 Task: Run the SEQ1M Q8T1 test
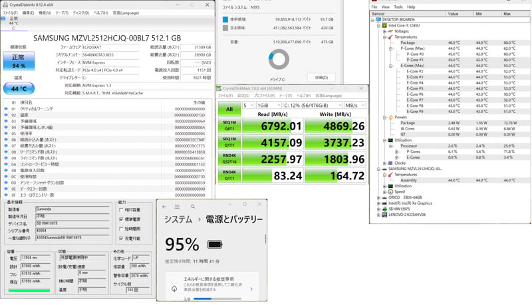(x=229, y=126)
